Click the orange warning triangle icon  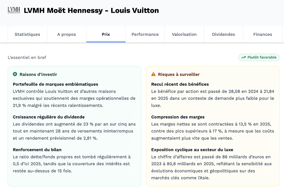154,74
